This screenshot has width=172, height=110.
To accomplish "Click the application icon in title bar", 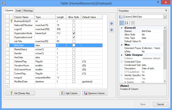I will click(4, 3).
